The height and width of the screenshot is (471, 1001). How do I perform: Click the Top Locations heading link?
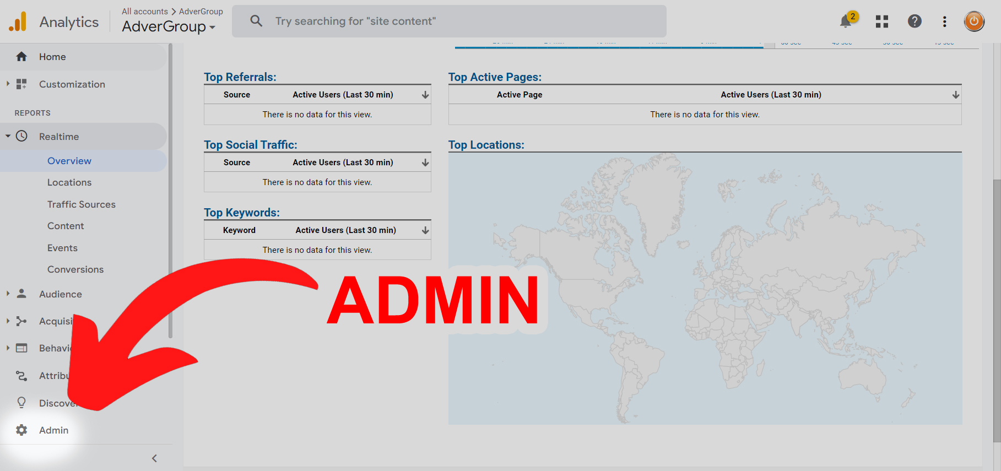(486, 145)
